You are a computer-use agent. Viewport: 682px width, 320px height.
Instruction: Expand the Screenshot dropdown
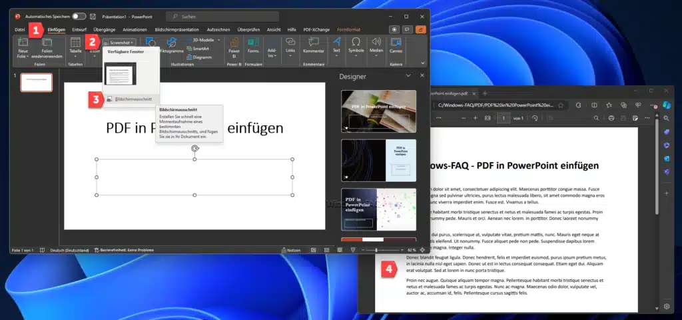coord(119,42)
